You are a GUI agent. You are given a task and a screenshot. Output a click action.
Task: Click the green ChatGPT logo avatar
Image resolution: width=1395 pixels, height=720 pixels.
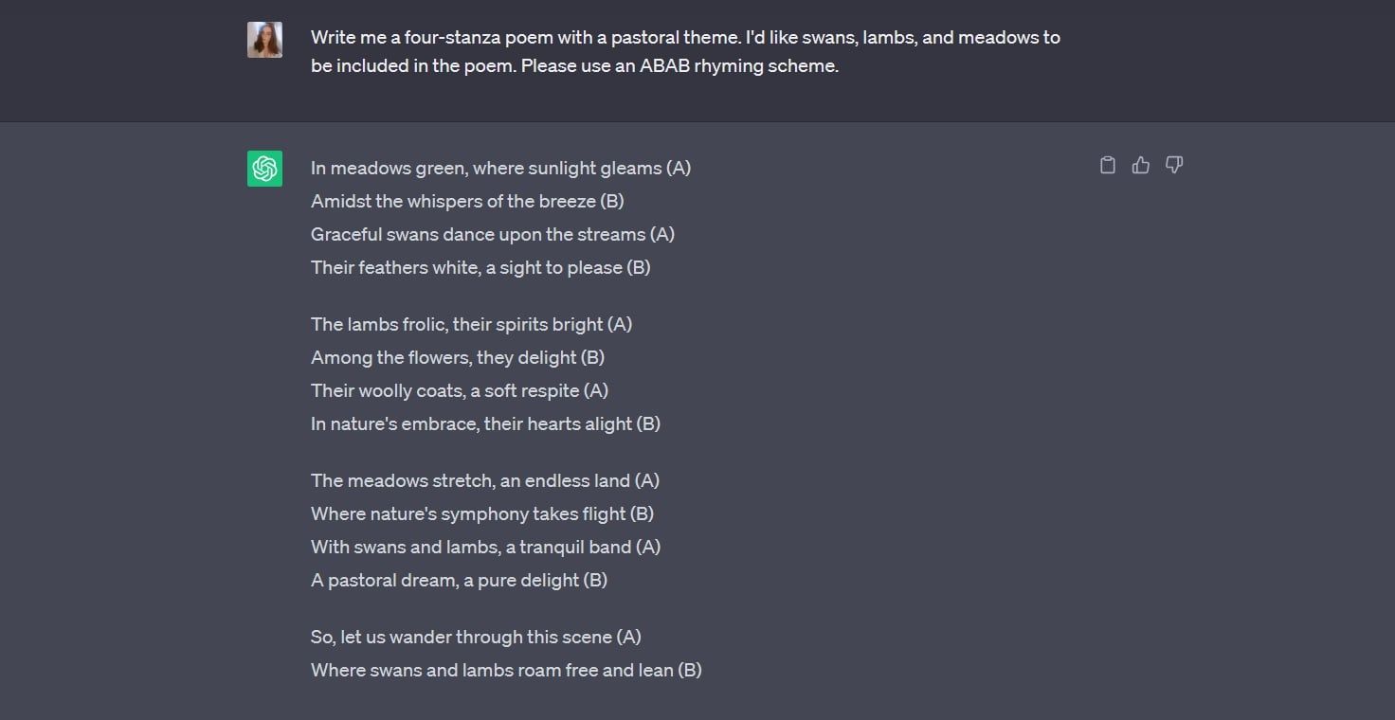(264, 169)
